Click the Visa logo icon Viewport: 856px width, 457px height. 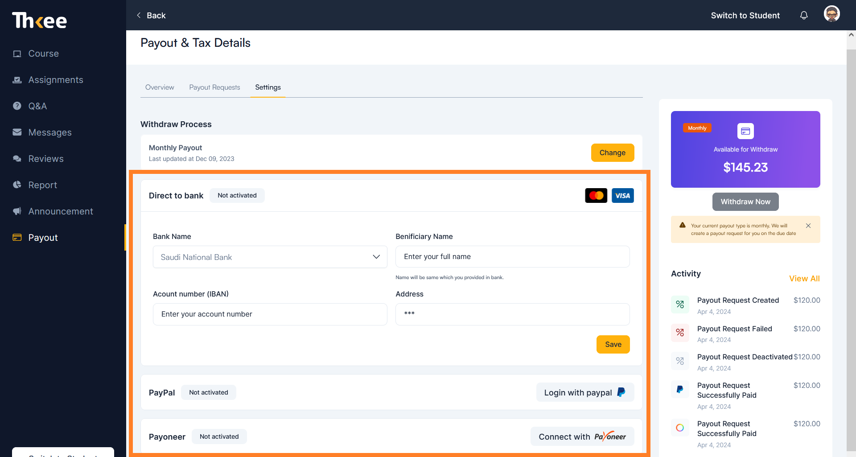click(623, 196)
